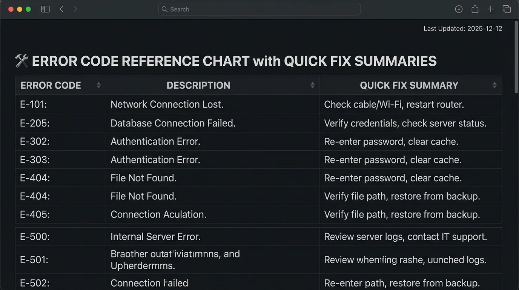Image resolution: width=519 pixels, height=290 pixels.
Task: Click the QUICK FIX SUMMARY header text
Action: 409,85
